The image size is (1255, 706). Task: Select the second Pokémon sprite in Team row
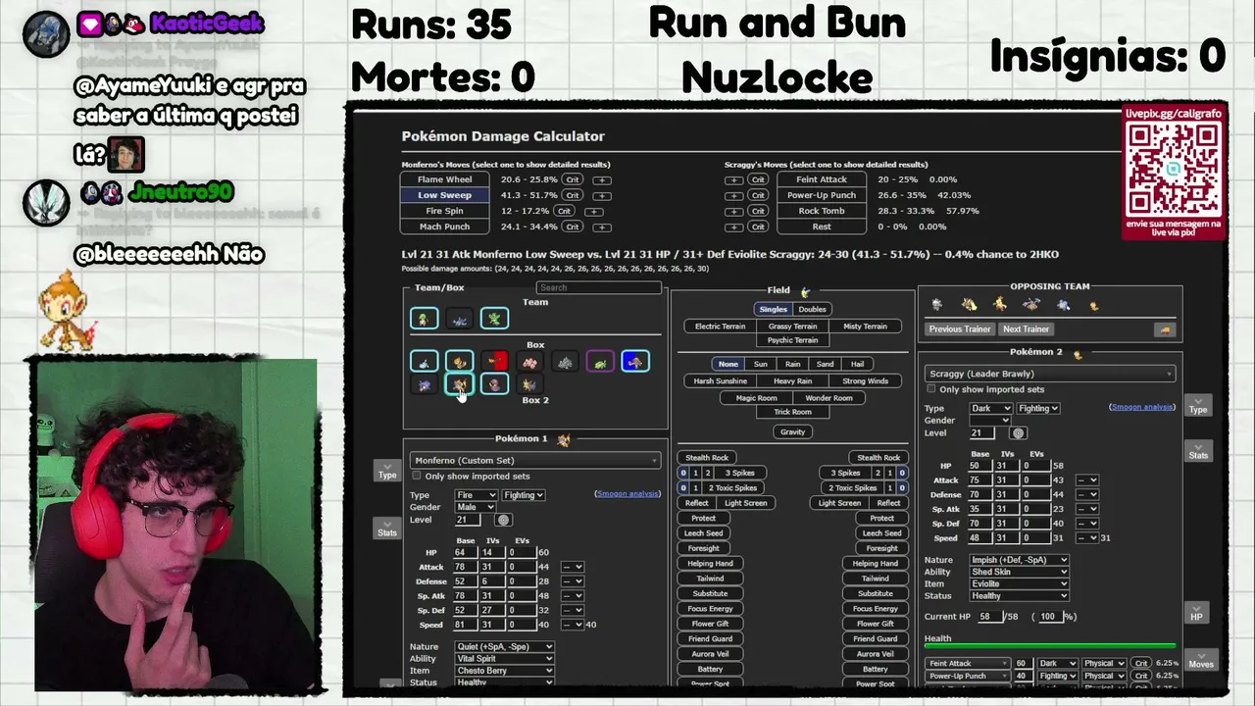pos(460,318)
